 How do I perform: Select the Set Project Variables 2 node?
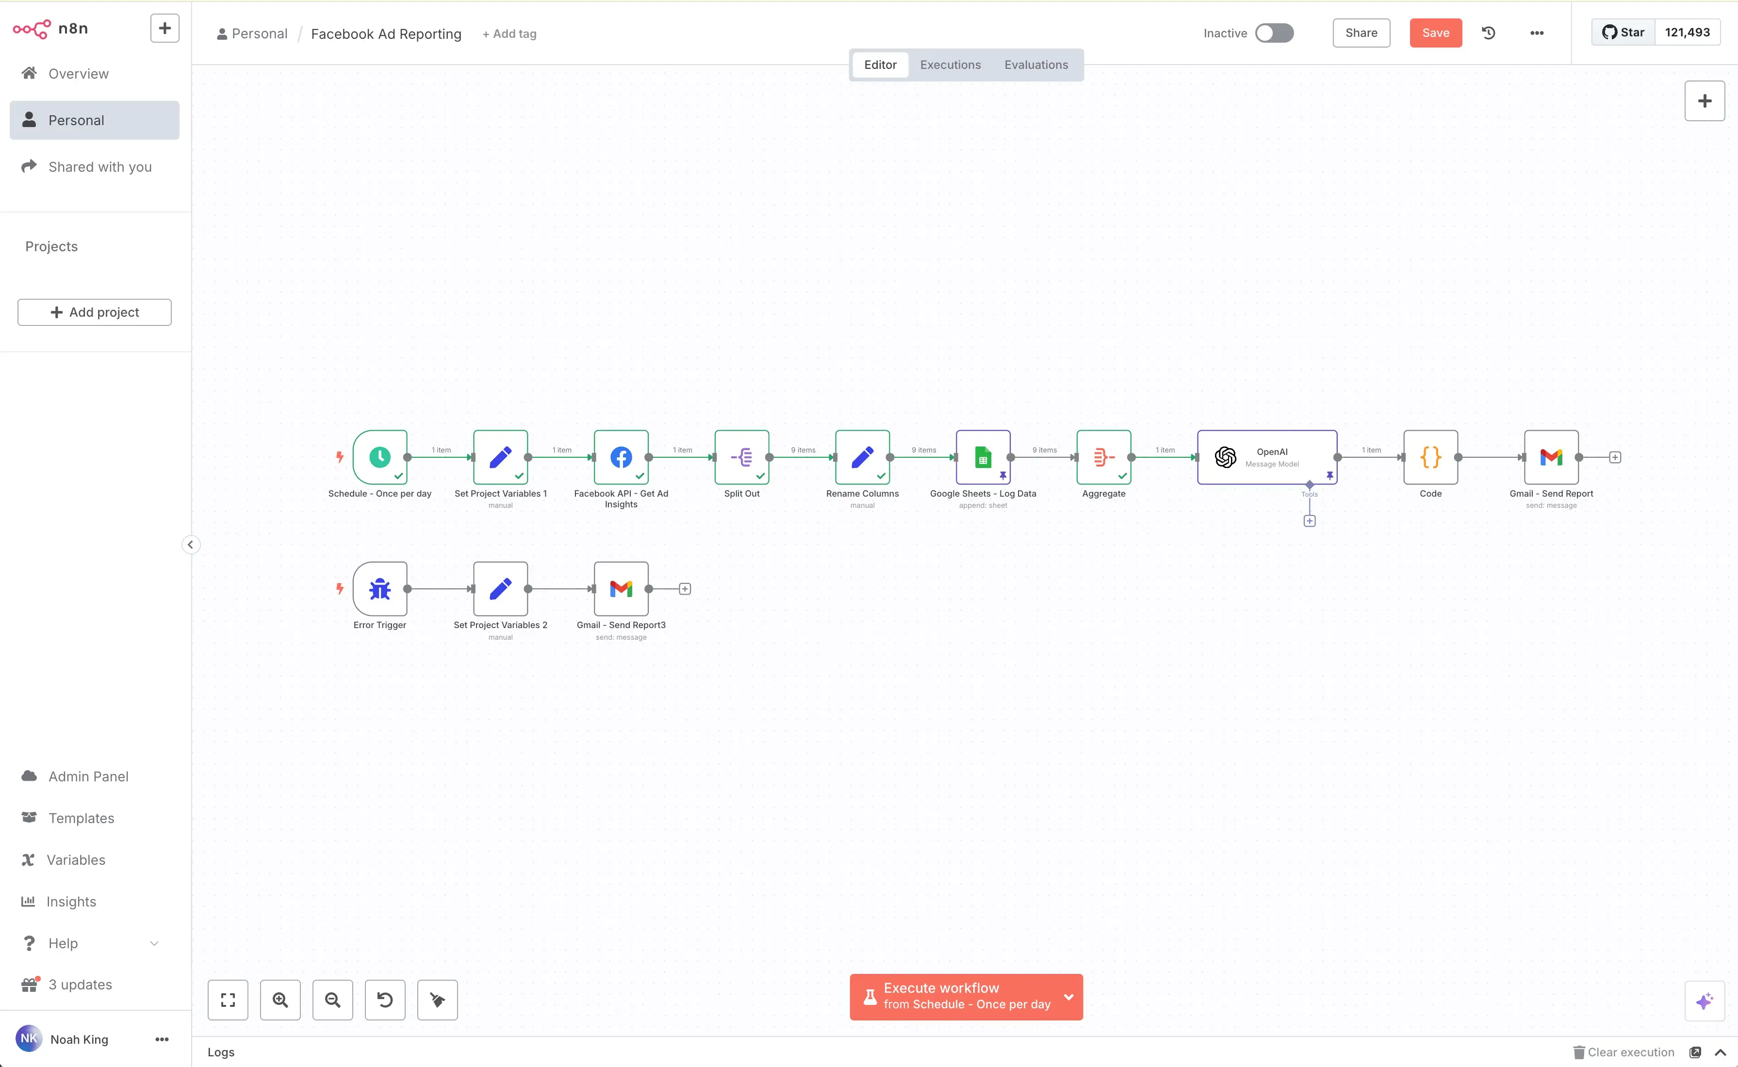coord(501,588)
